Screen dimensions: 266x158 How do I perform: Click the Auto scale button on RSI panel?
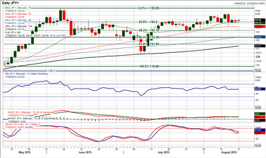pos(258,107)
